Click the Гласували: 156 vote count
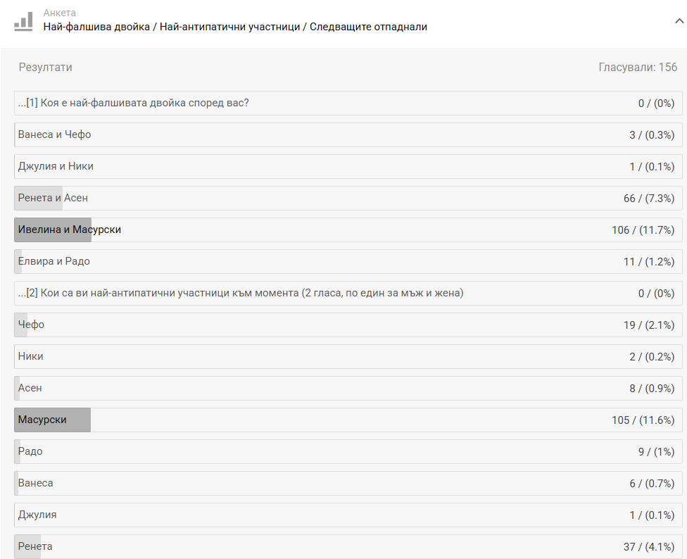 click(638, 67)
